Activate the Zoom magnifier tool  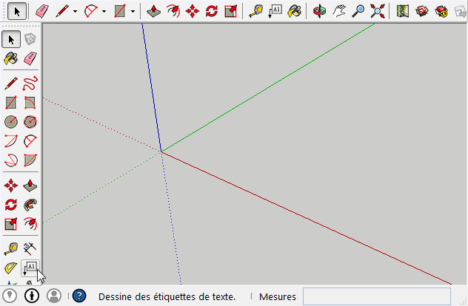(x=358, y=11)
